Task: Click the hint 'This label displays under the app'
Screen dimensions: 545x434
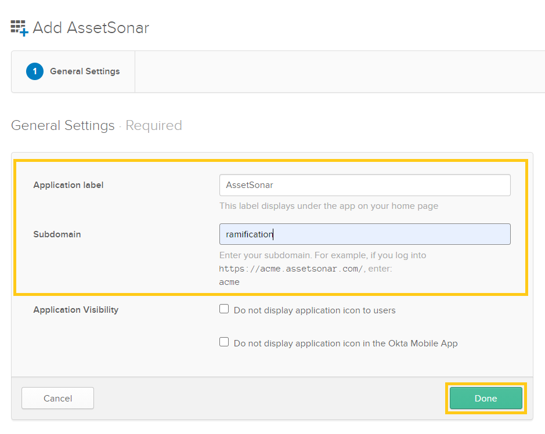Action: tap(329, 206)
